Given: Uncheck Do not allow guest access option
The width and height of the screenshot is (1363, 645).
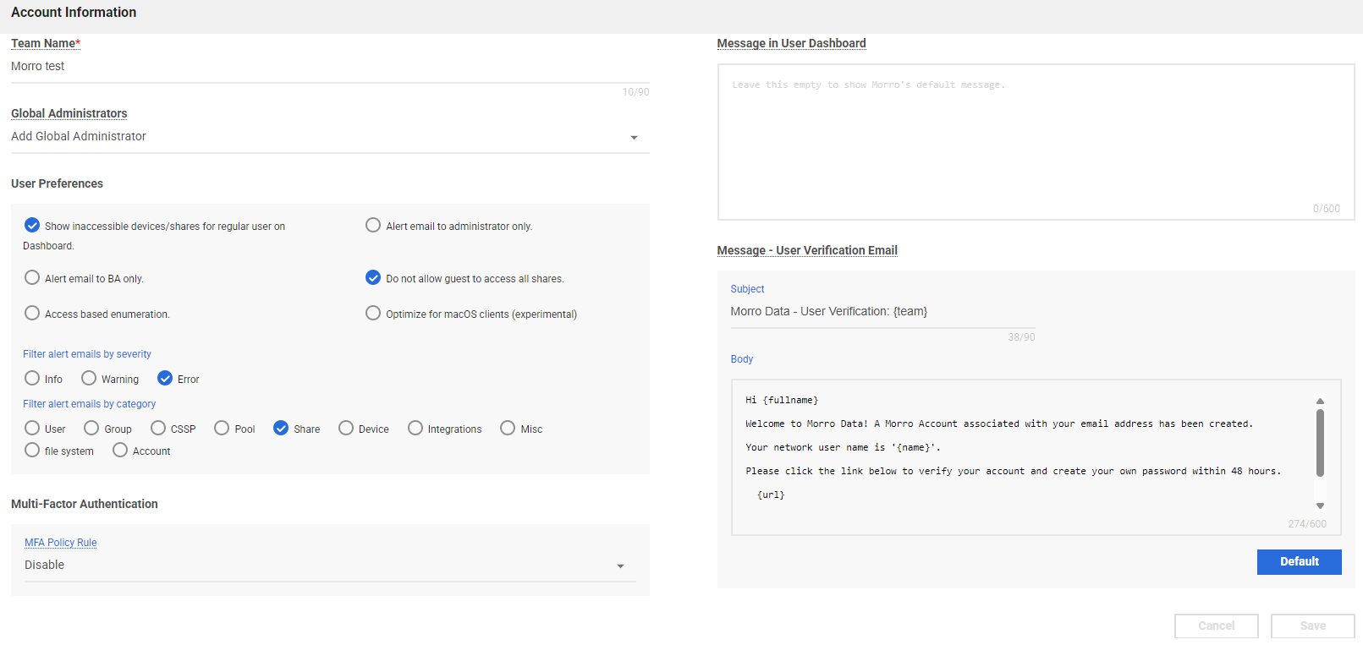Looking at the screenshot, I should pyautogui.click(x=373, y=278).
